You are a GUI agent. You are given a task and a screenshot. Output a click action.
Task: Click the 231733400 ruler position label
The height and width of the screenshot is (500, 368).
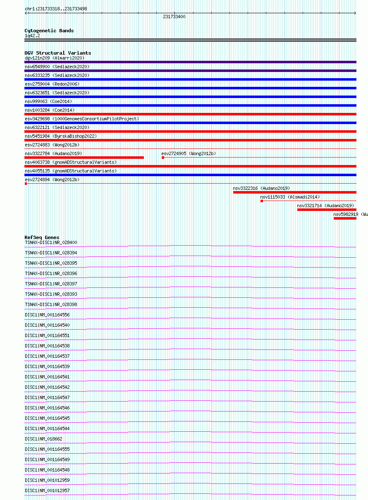[x=174, y=17]
